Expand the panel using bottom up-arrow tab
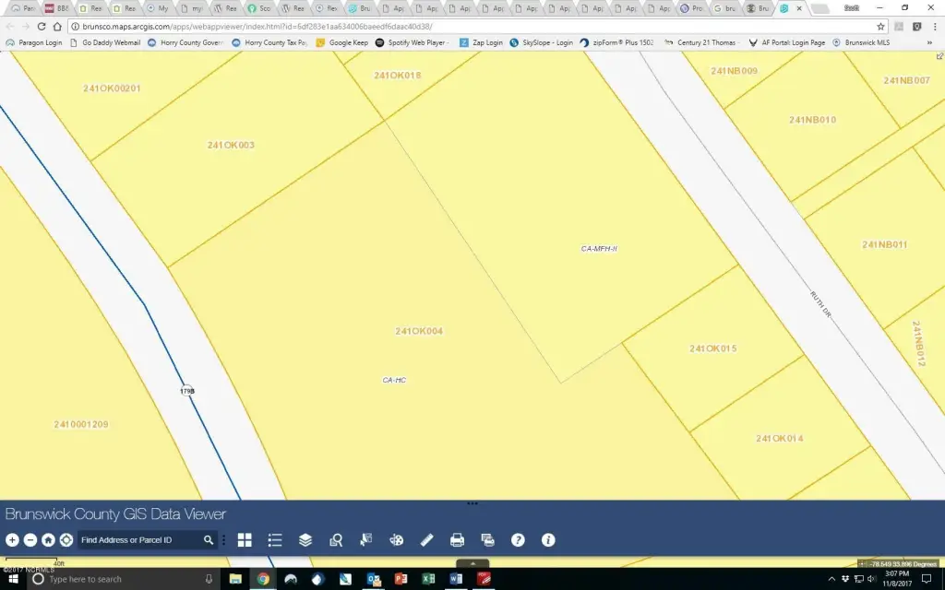Viewport: 945px width, 590px height. coord(472,563)
